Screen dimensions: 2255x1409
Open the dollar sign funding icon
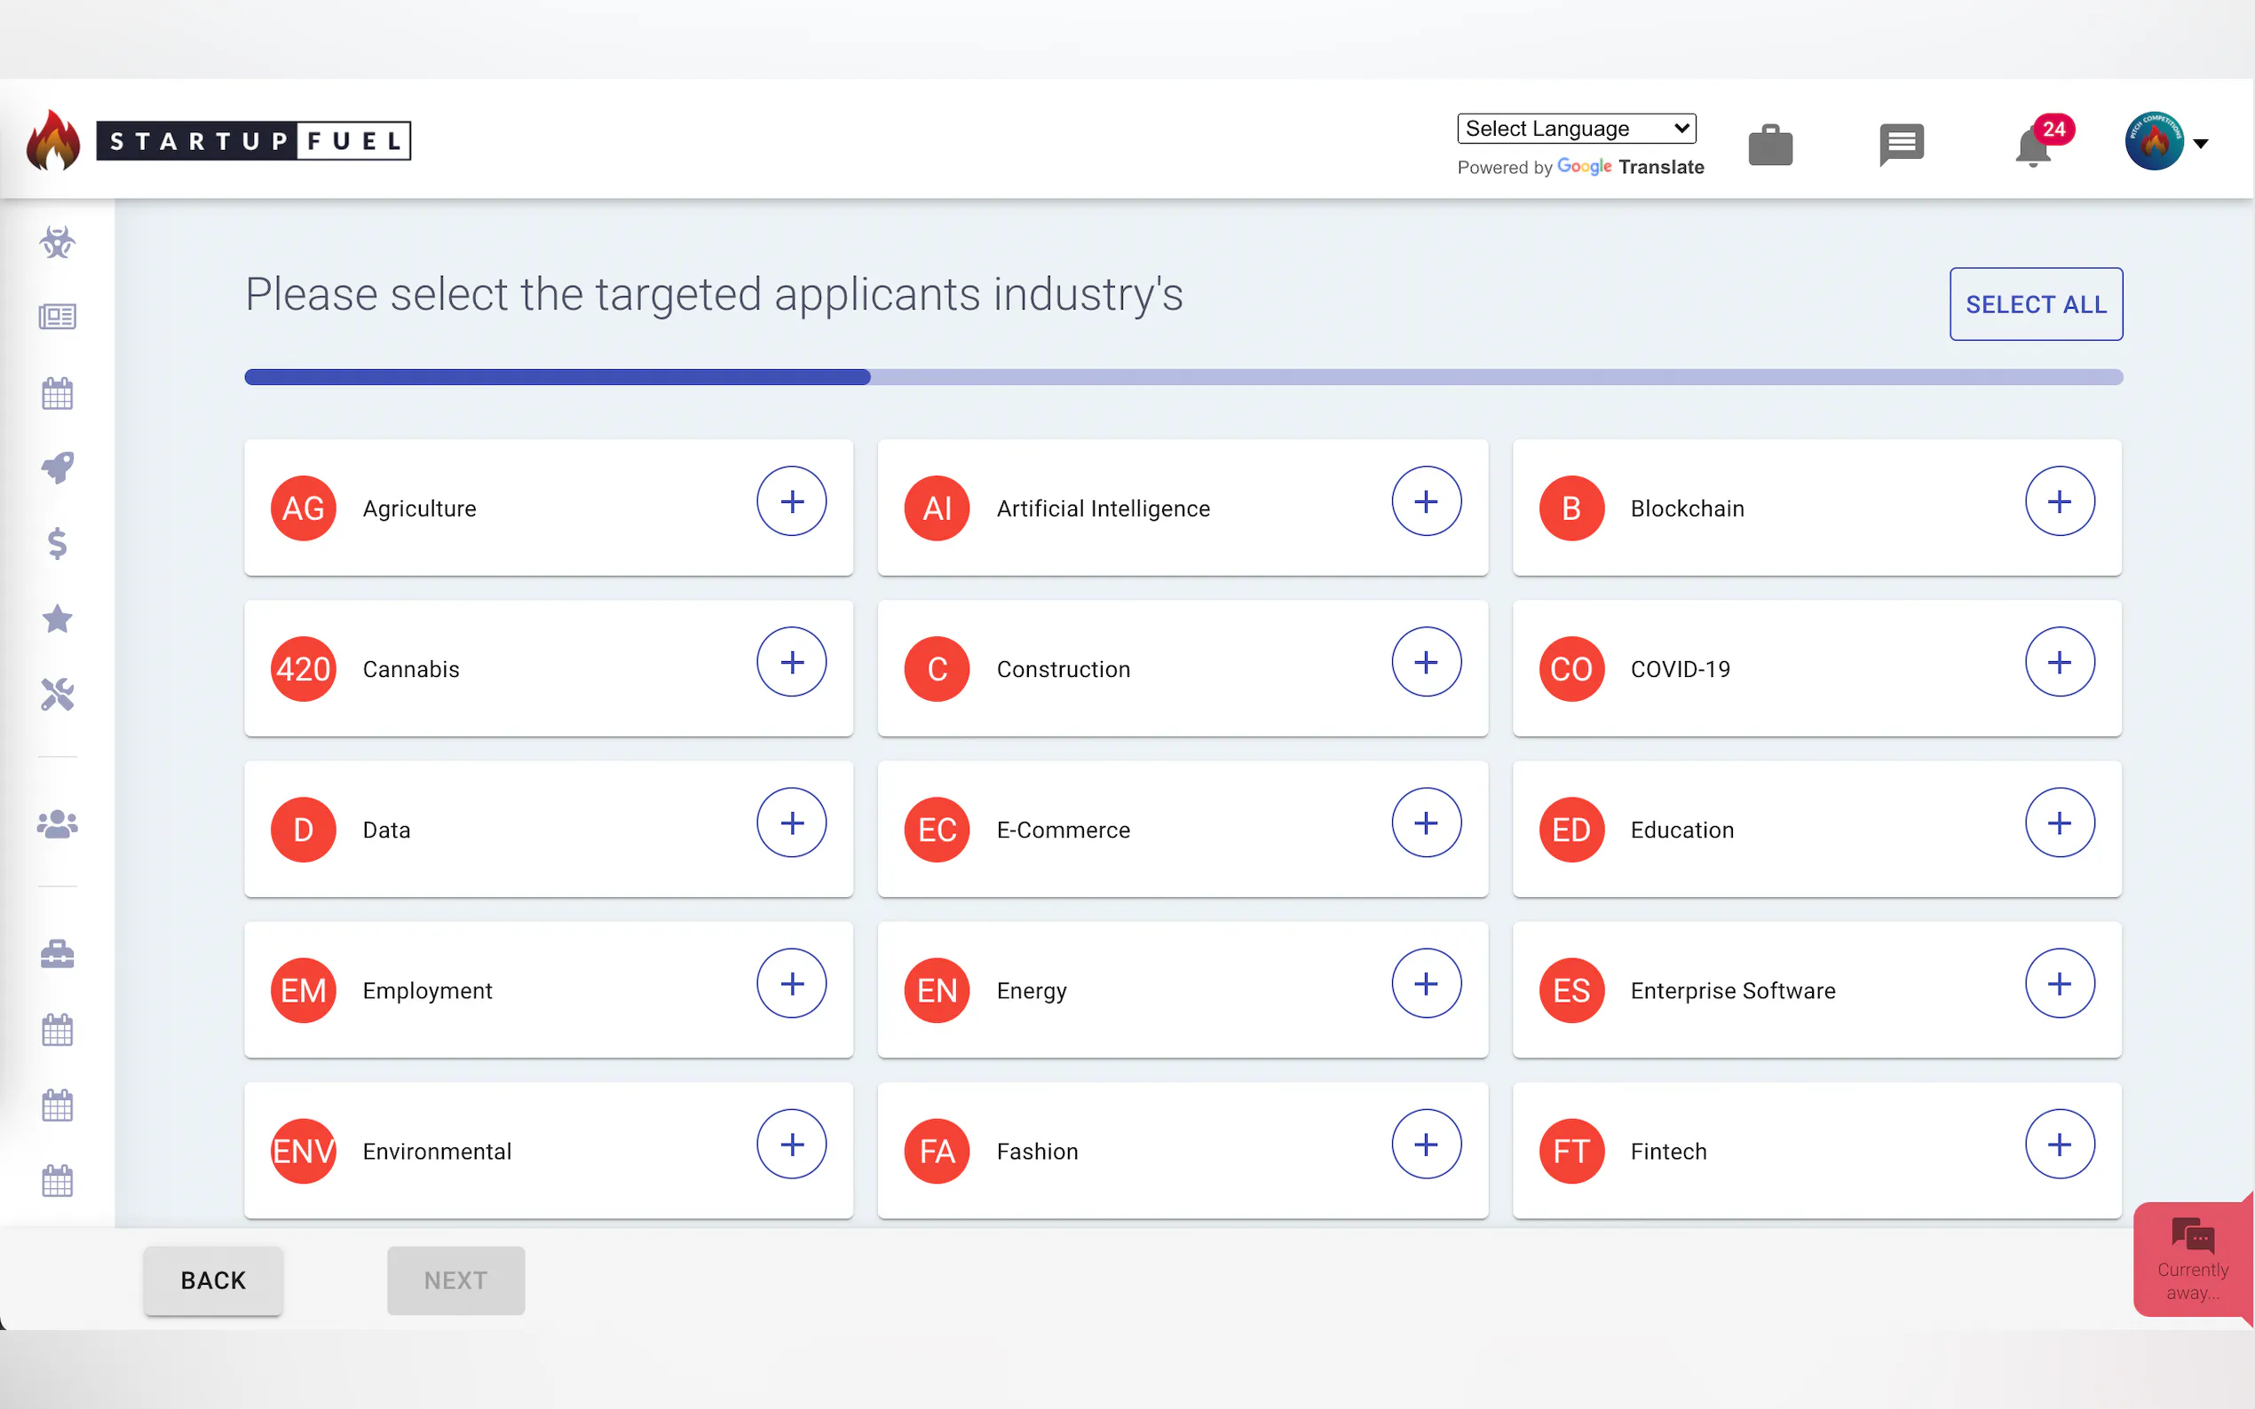tap(57, 543)
